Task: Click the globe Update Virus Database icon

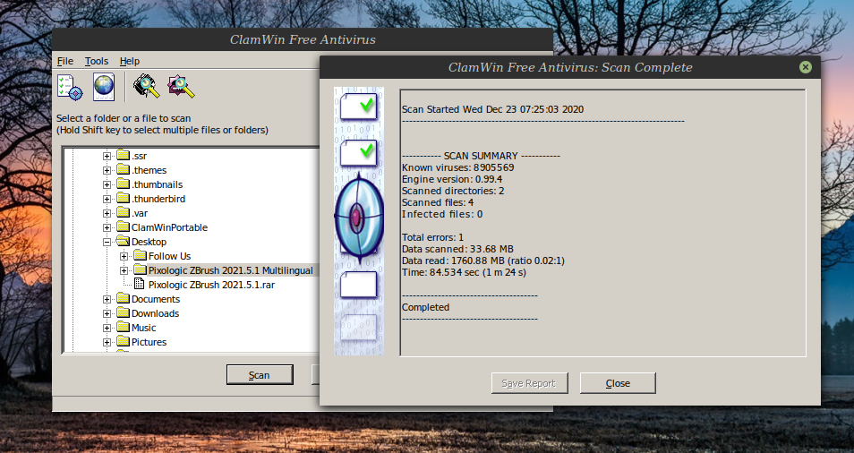Action: (x=104, y=87)
